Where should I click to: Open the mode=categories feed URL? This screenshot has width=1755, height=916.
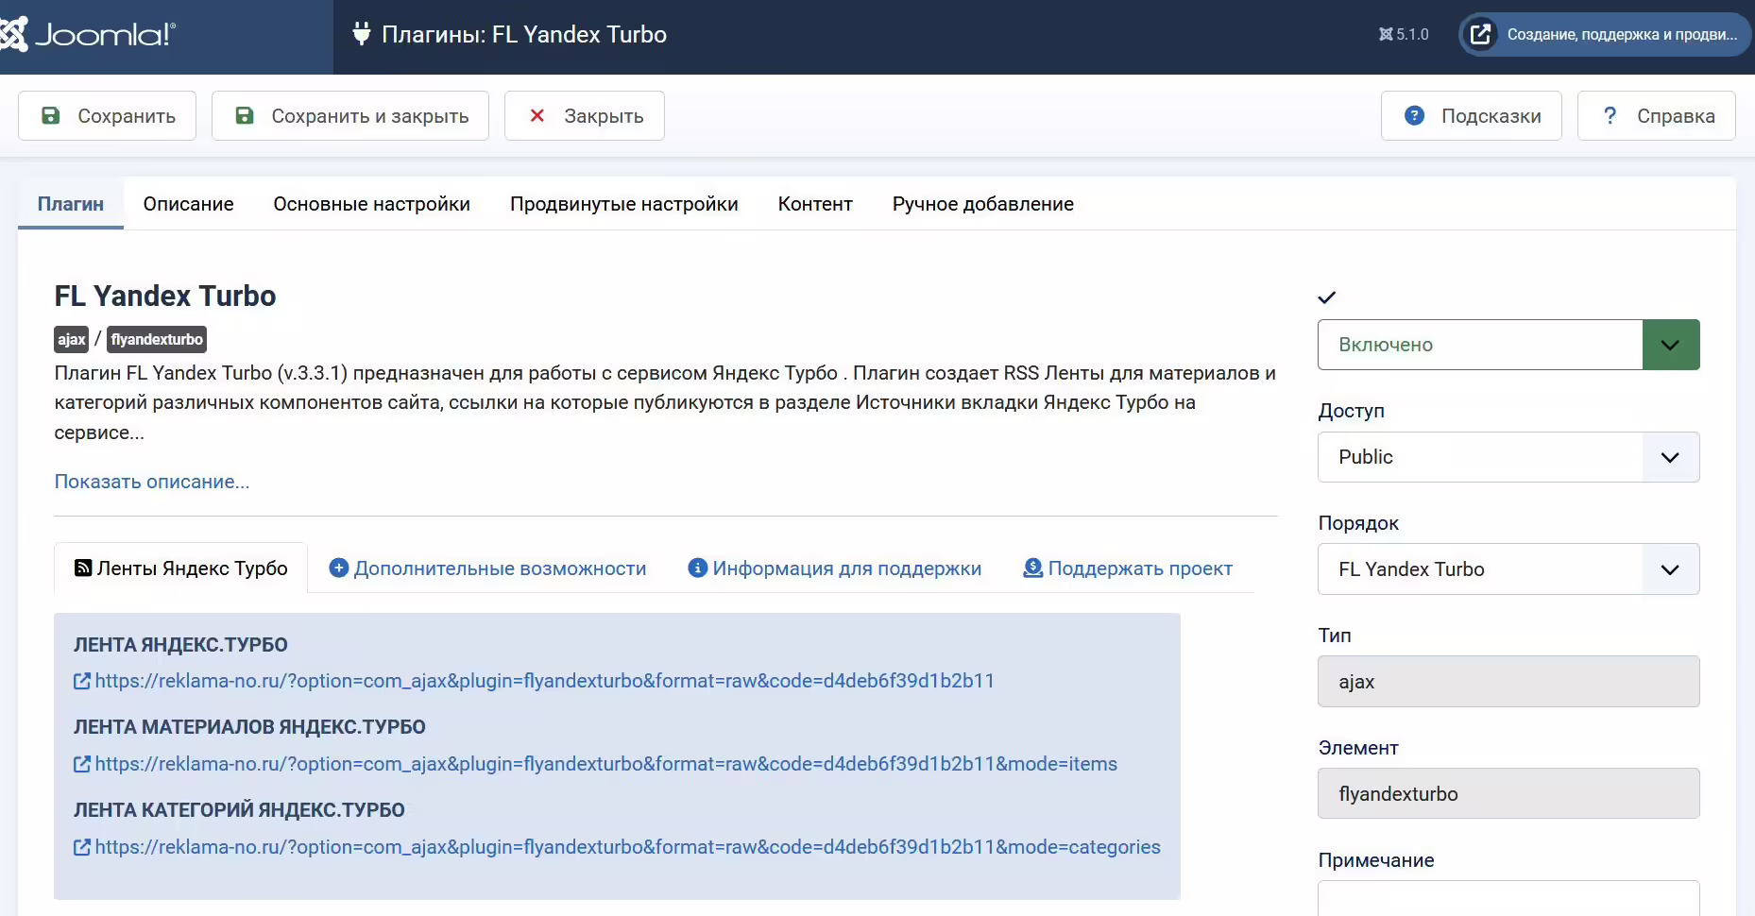pos(628,847)
